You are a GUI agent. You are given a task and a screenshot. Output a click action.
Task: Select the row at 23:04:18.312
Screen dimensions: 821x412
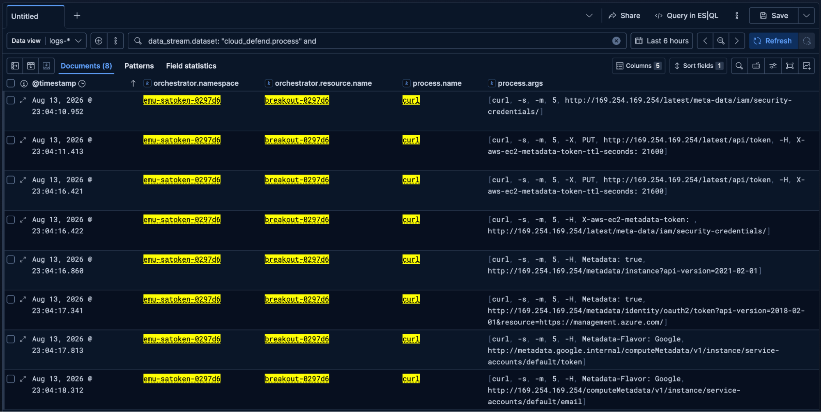point(11,379)
